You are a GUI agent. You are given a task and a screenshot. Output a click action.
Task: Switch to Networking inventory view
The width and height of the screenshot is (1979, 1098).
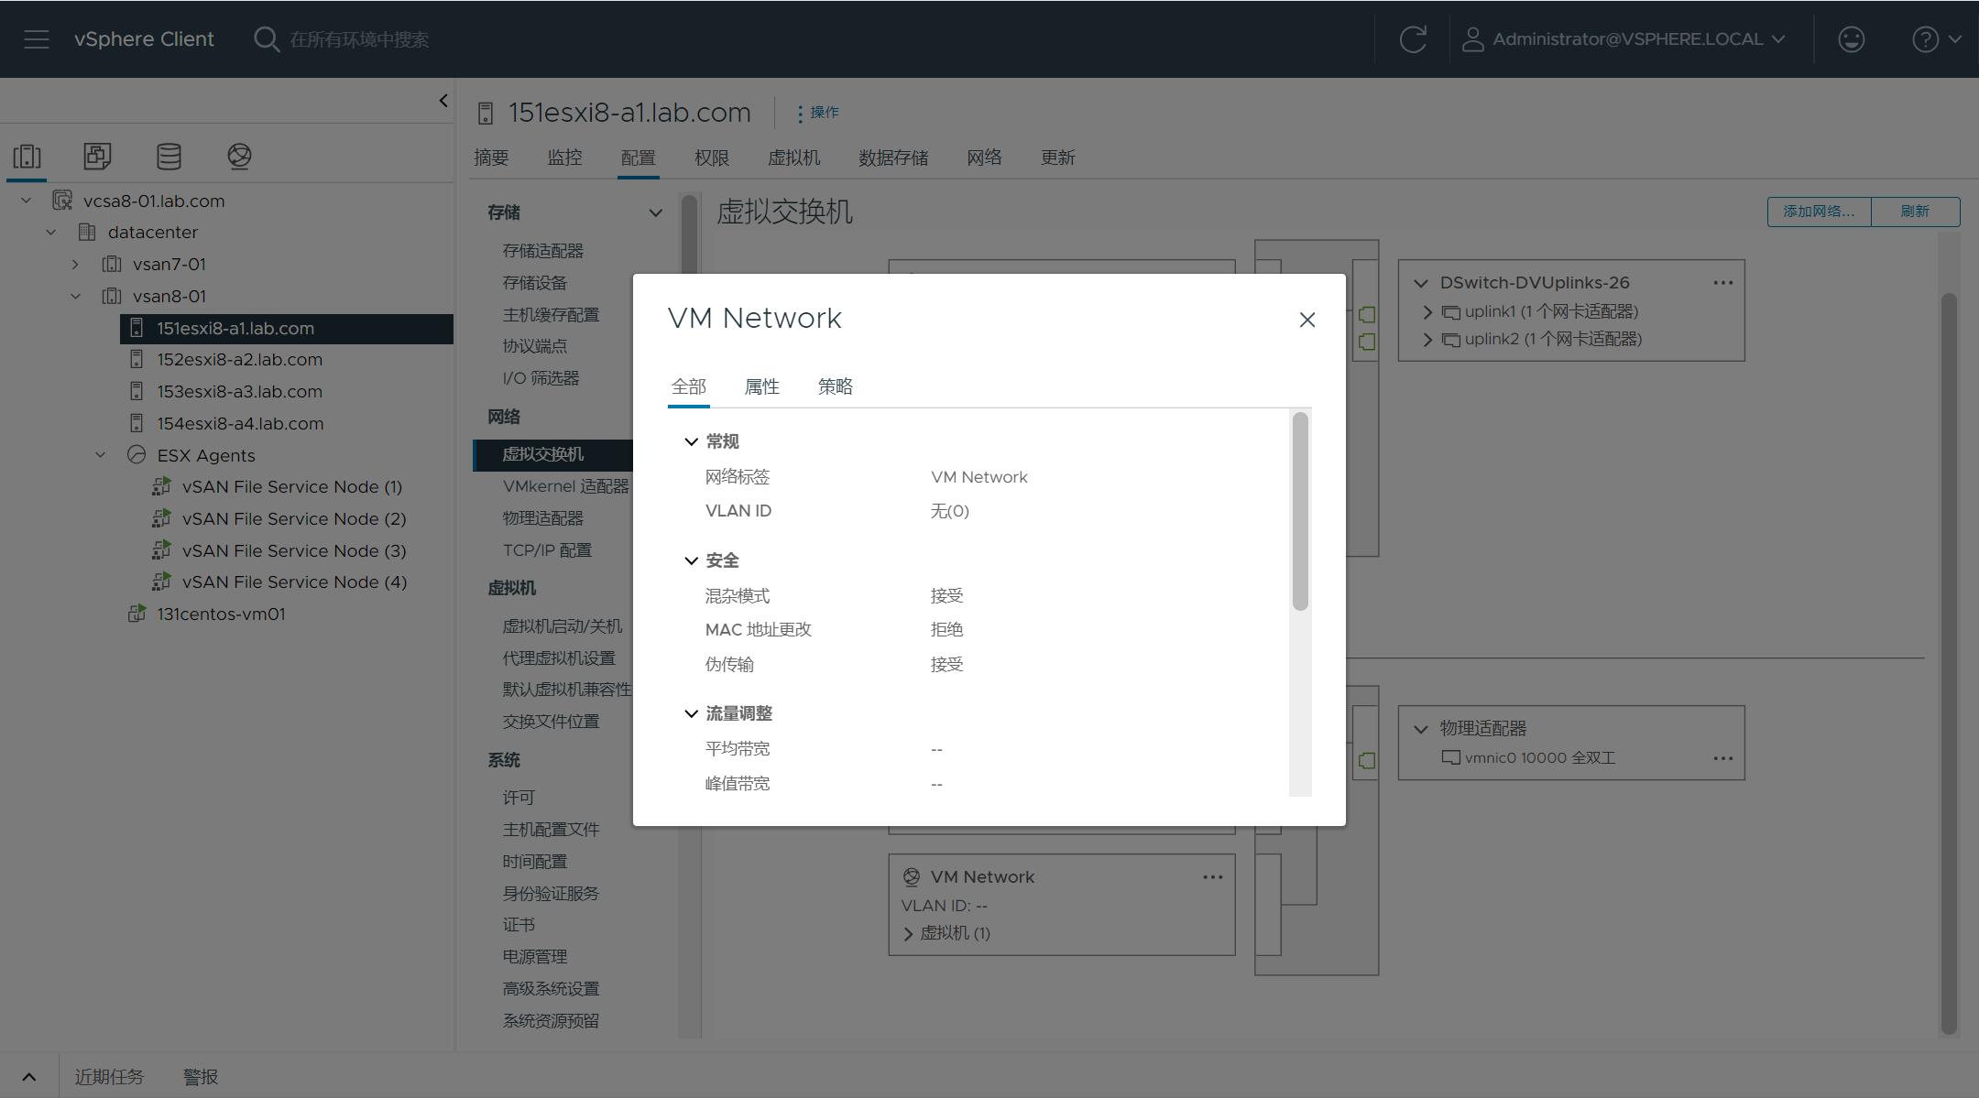point(239,157)
